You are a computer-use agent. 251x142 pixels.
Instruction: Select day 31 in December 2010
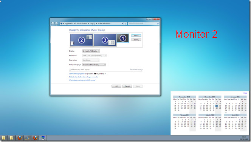pyautogui.click(x=213, y=110)
